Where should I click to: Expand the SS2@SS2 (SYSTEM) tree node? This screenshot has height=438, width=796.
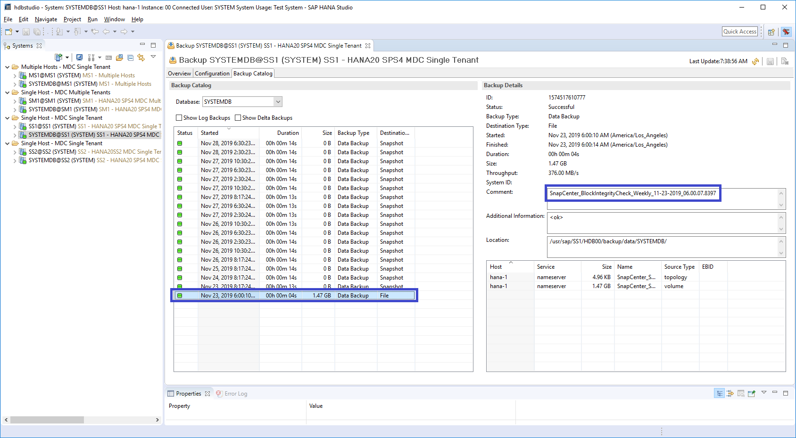[15, 152]
